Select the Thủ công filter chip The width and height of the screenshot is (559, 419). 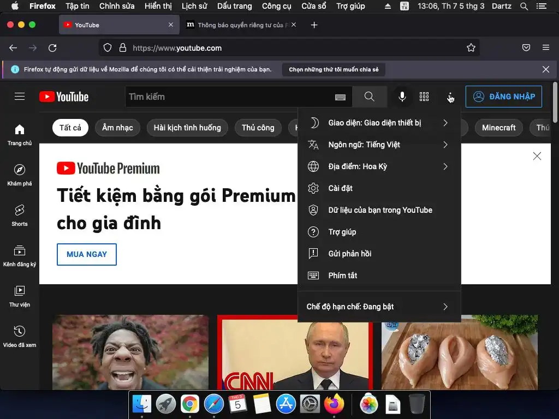tap(258, 128)
